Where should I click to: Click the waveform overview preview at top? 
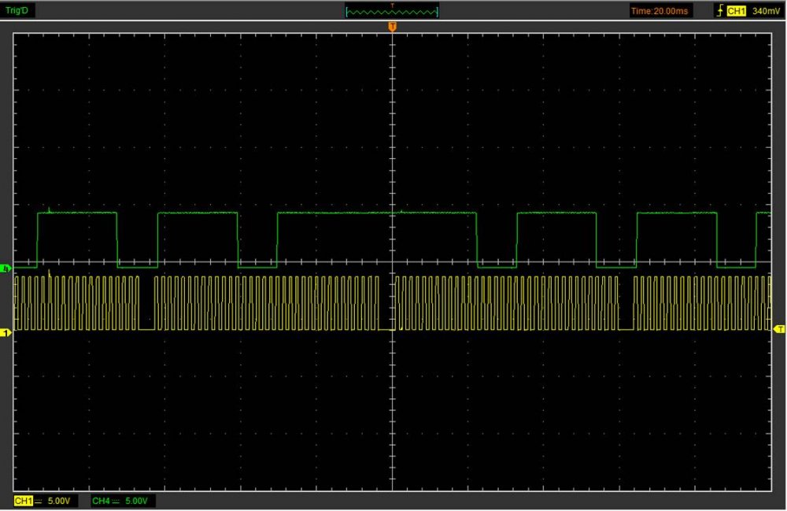pos(392,12)
